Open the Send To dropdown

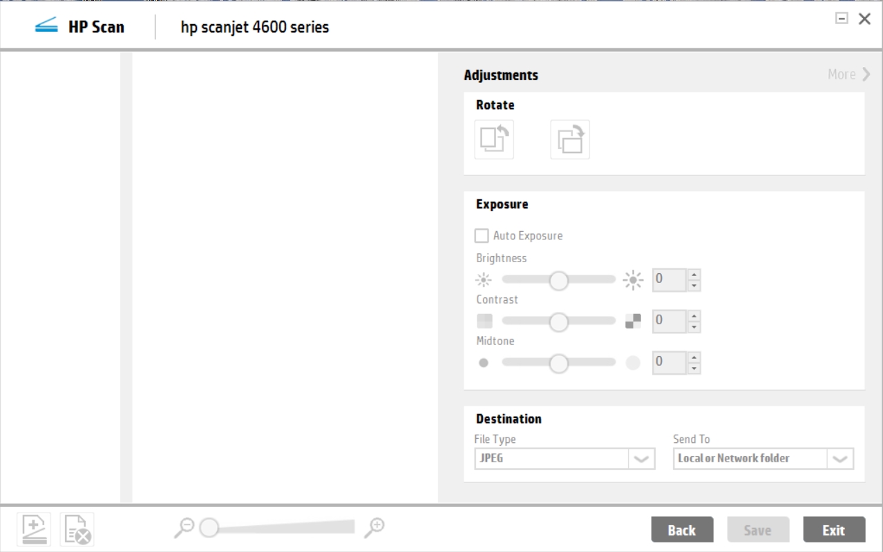pos(840,459)
